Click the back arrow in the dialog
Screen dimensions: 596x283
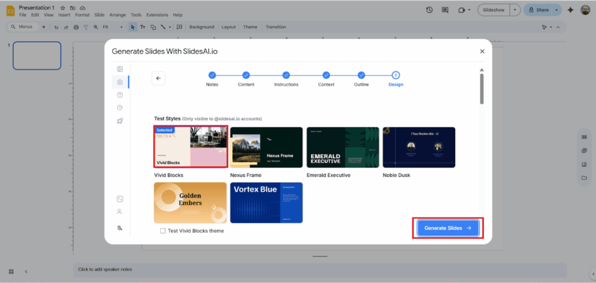coord(158,78)
